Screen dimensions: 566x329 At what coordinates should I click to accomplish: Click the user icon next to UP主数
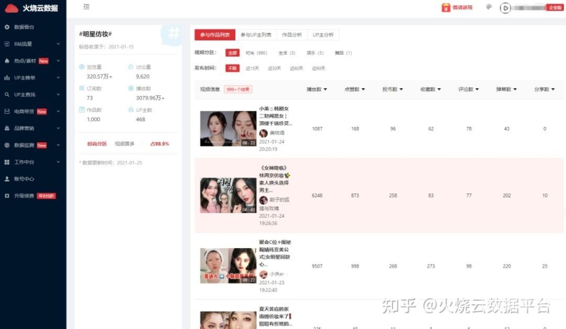click(131, 110)
